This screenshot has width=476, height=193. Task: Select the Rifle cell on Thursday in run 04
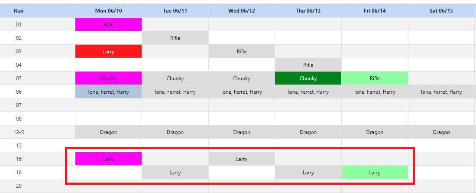[x=308, y=65]
